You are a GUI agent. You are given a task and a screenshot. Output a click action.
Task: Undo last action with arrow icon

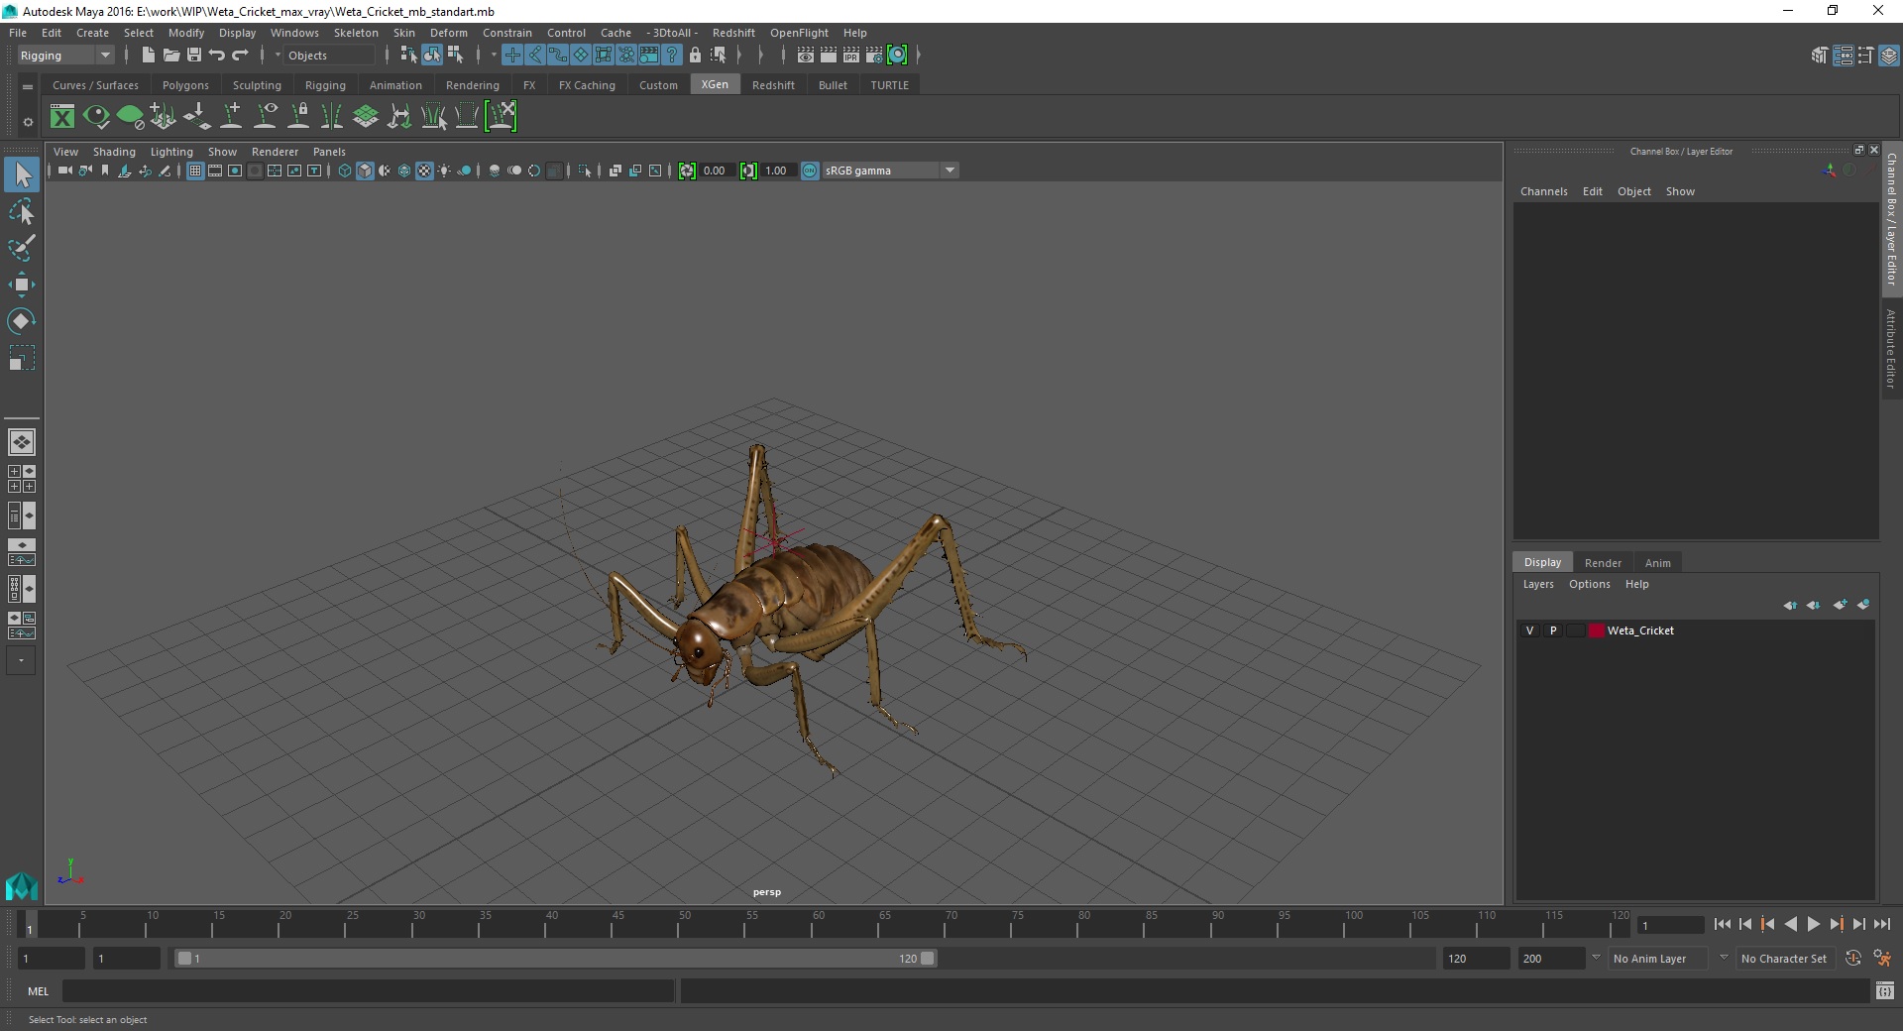pyautogui.click(x=217, y=56)
